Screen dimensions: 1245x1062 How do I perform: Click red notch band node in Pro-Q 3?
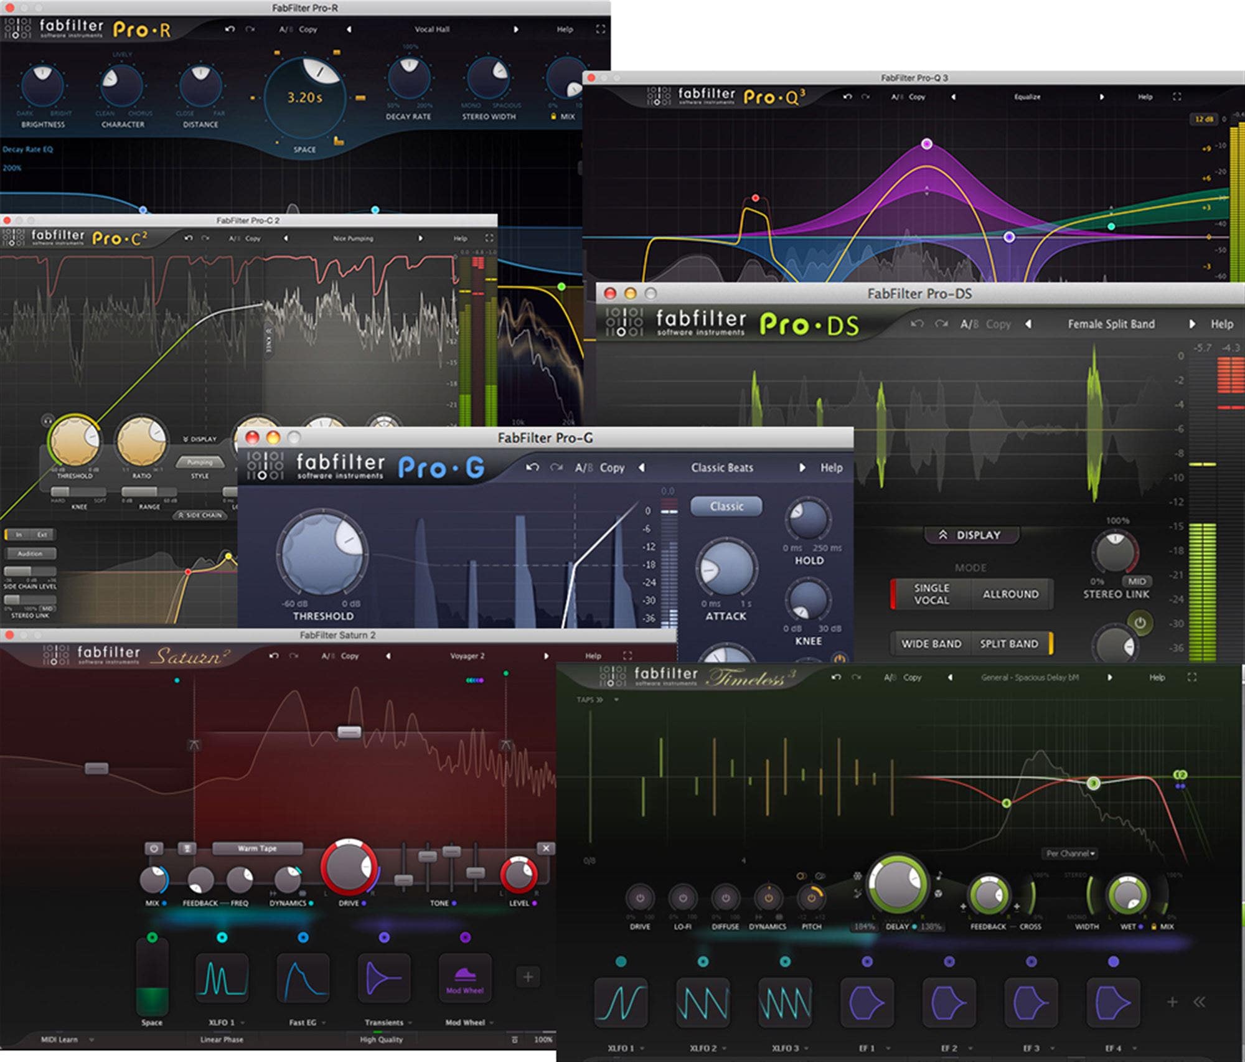pyautogui.click(x=755, y=198)
